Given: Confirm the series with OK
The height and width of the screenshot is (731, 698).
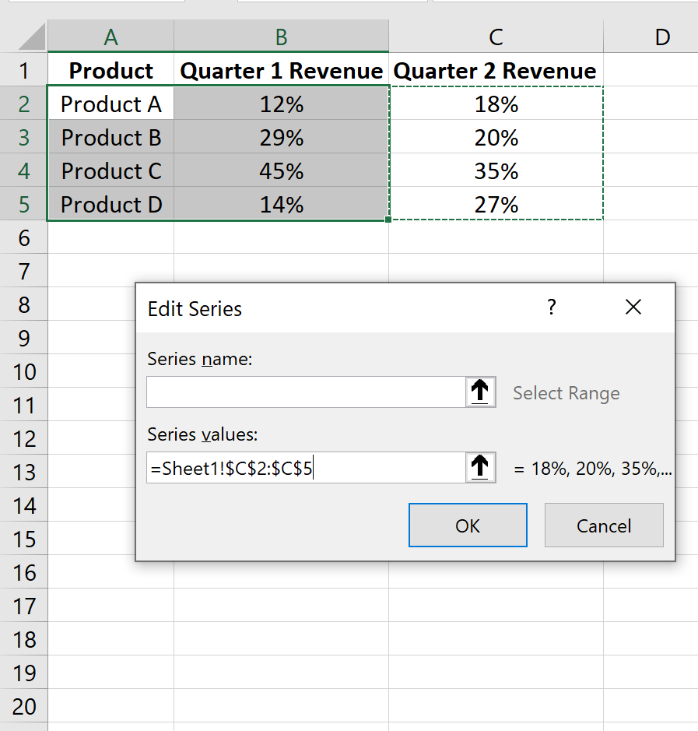Looking at the screenshot, I should tap(468, 525).
